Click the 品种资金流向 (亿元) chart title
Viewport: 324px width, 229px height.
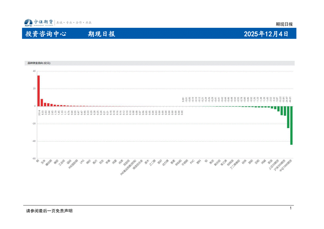39,63
